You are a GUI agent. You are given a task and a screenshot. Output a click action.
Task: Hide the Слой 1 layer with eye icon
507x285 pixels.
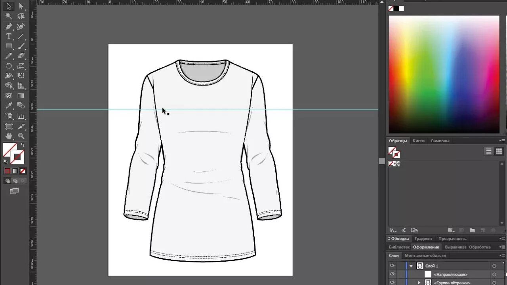392,266
